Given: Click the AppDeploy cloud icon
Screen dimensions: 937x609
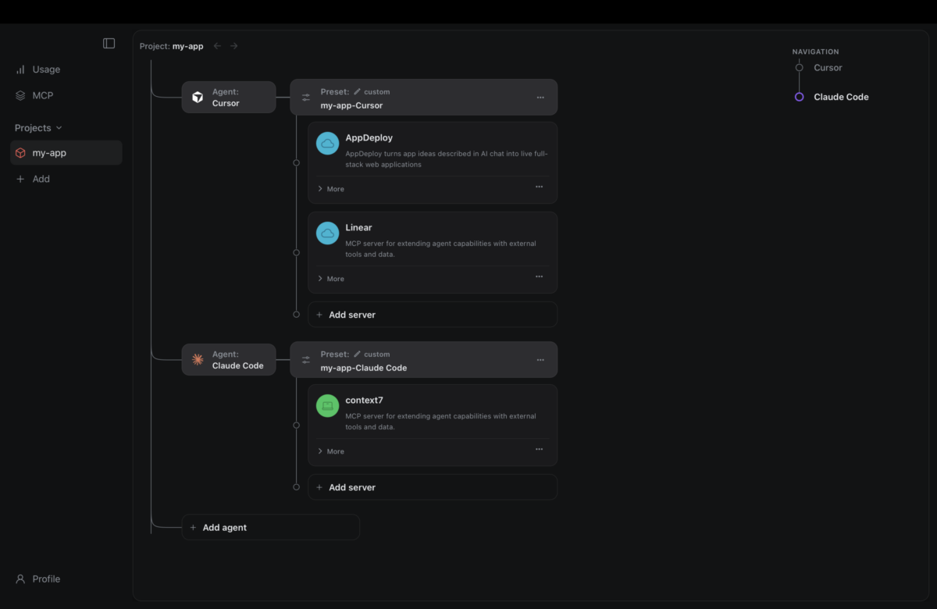Looking at the screenshot, I should point(327,144).
